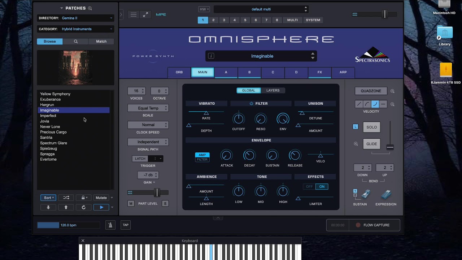Step to previous patch with up arrow

pos(66,207)
